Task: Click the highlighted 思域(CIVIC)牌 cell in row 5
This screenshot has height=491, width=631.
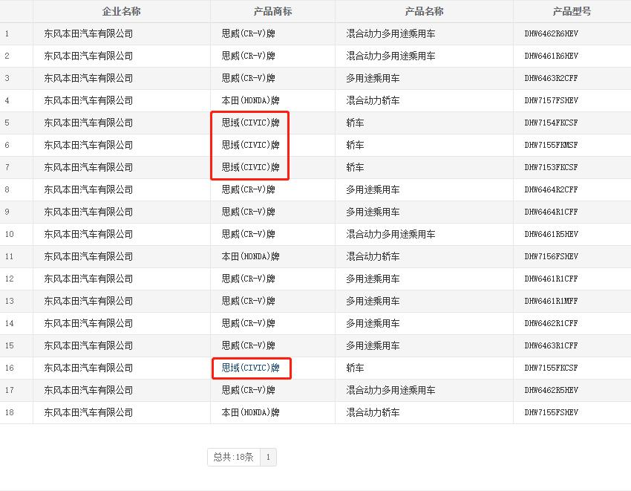Action: 251,123
